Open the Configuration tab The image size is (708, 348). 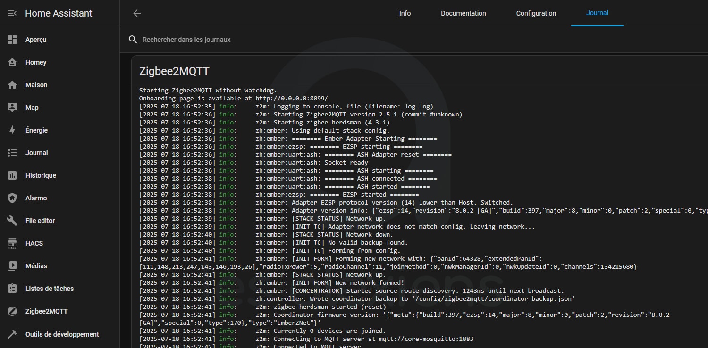[x=536, y=13]
